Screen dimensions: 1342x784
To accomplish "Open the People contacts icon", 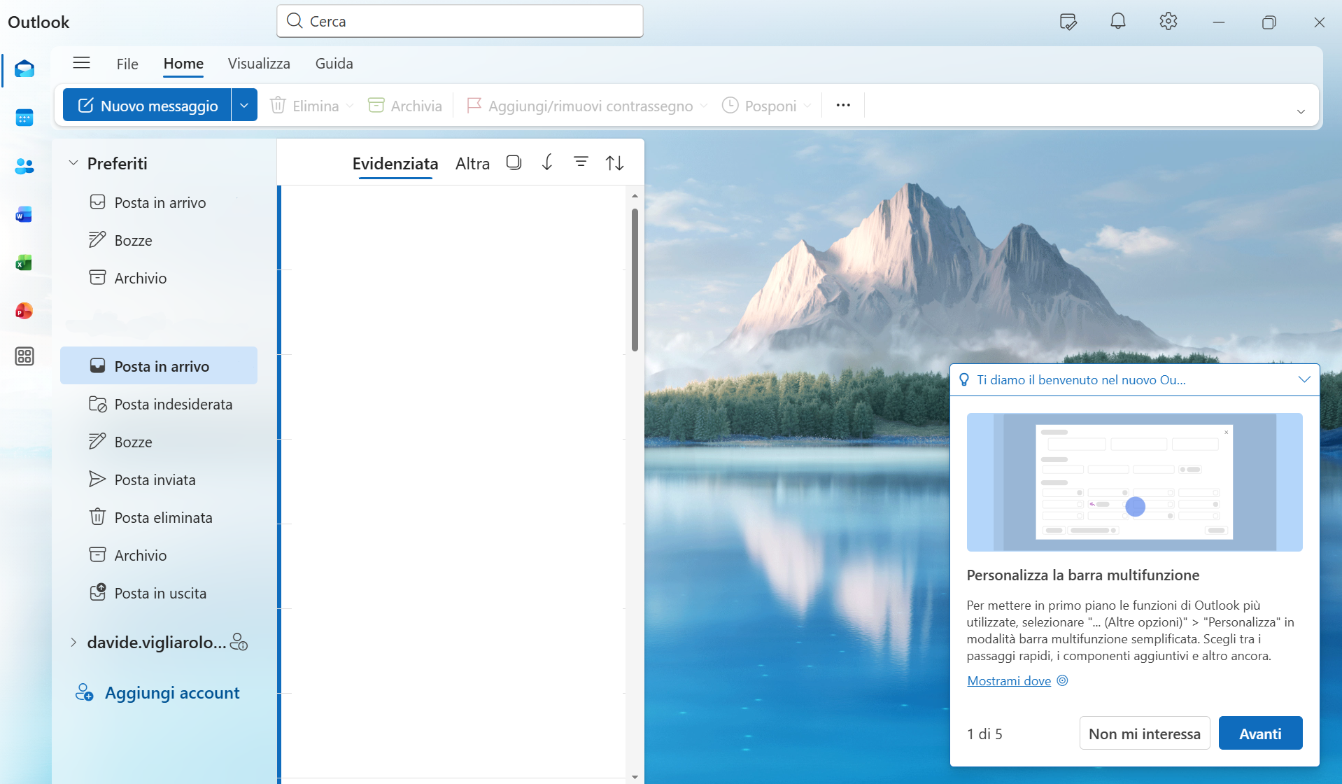I will [x=24, y=166].
